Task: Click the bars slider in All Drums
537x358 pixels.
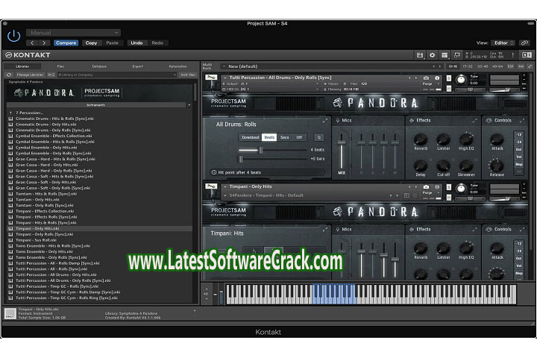Action: (273, 159)
